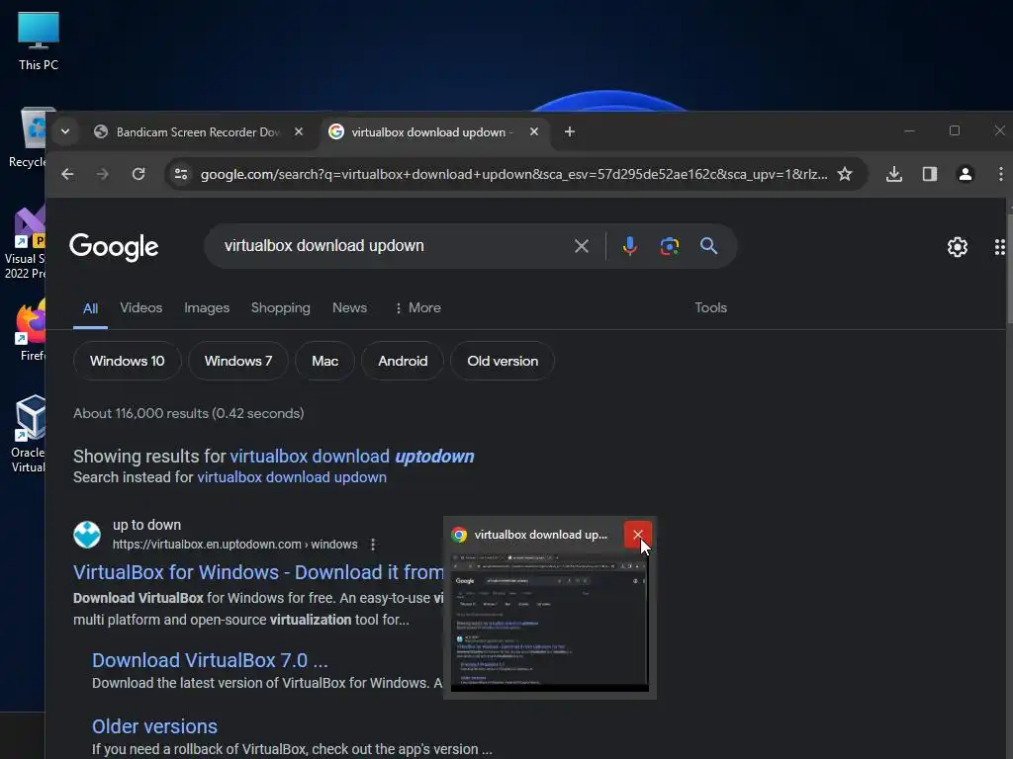Filter by the Mac chip

click(324, 361)
